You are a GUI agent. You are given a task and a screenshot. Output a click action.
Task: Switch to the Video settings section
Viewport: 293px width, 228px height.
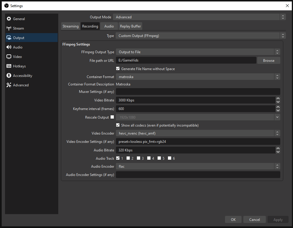[18, 56]
